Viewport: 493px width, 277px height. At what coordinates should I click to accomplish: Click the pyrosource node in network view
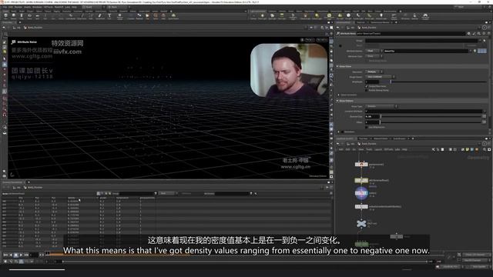coord(361,164)
